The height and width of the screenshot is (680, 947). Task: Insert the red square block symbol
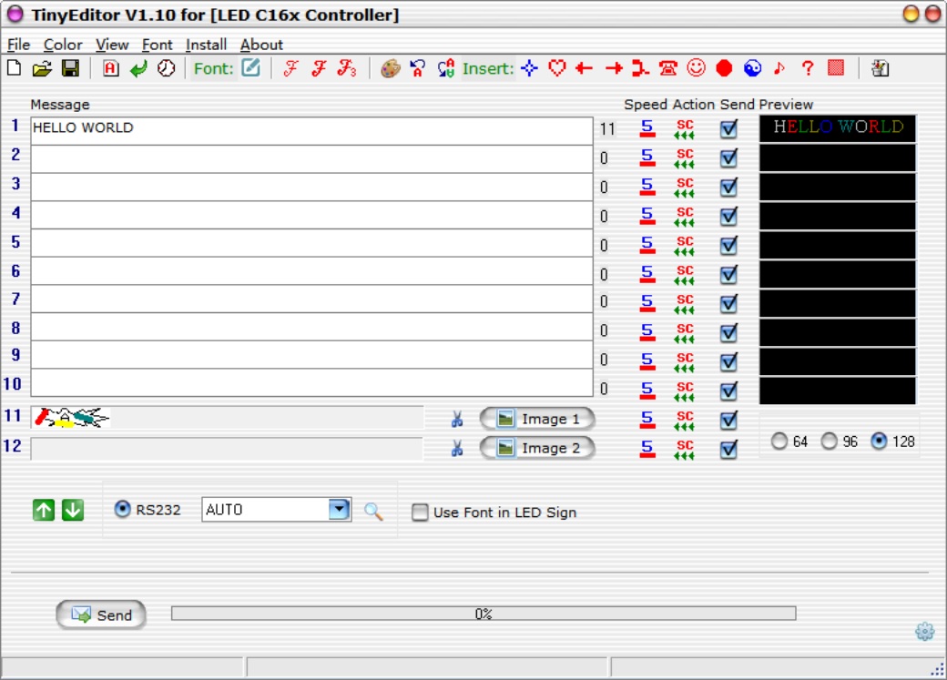(836, 67)
